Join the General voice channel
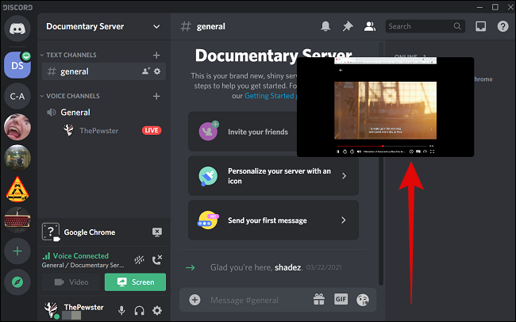 click(x=75, y=113)
